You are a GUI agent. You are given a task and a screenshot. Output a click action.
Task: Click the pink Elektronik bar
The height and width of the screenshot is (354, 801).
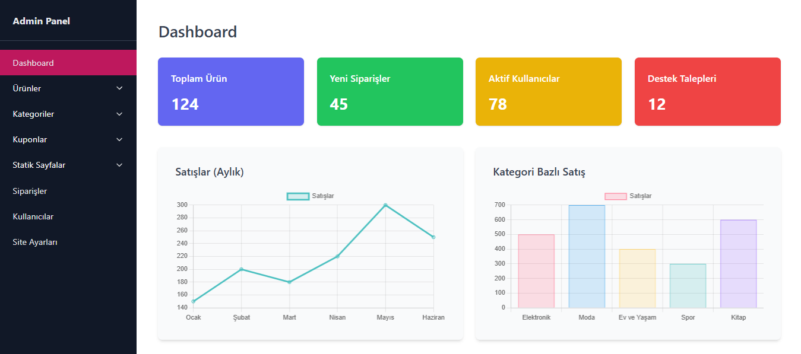[536, 271]
